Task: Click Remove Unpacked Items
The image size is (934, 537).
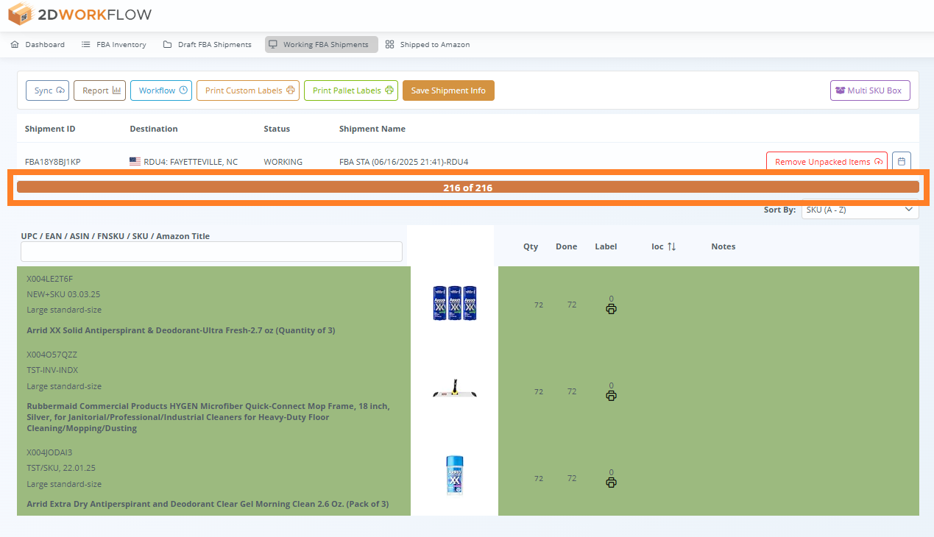Action: pos(827,162)
